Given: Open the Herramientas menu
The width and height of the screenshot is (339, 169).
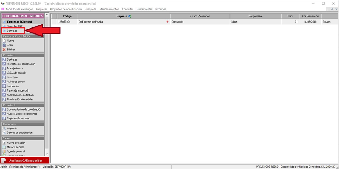Looking at the screenshot, I should [x=144, y=9].
